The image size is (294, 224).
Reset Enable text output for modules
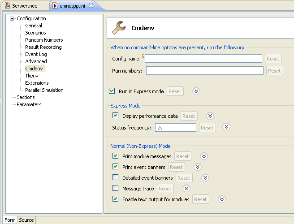(x=201, y=199)
